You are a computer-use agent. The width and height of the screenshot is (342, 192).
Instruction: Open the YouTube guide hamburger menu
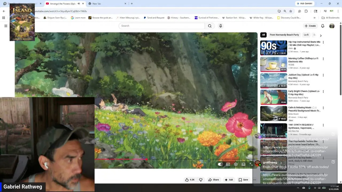(x=6, y=26)
